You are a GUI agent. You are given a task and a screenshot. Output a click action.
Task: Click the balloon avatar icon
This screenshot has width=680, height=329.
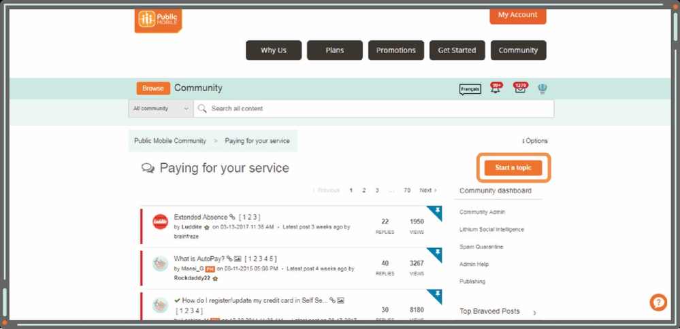pyautogui.click(x=543, y=89)
